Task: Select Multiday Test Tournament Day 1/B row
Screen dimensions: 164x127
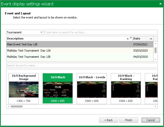Action: (69, 57)
